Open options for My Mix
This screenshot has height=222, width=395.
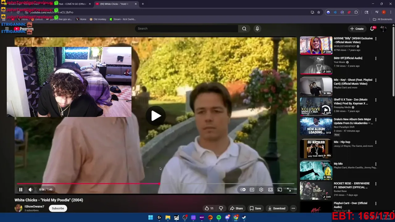point(376,164)
